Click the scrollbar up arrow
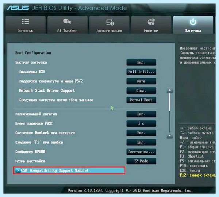The image size is (219, 197). (170, 91)
